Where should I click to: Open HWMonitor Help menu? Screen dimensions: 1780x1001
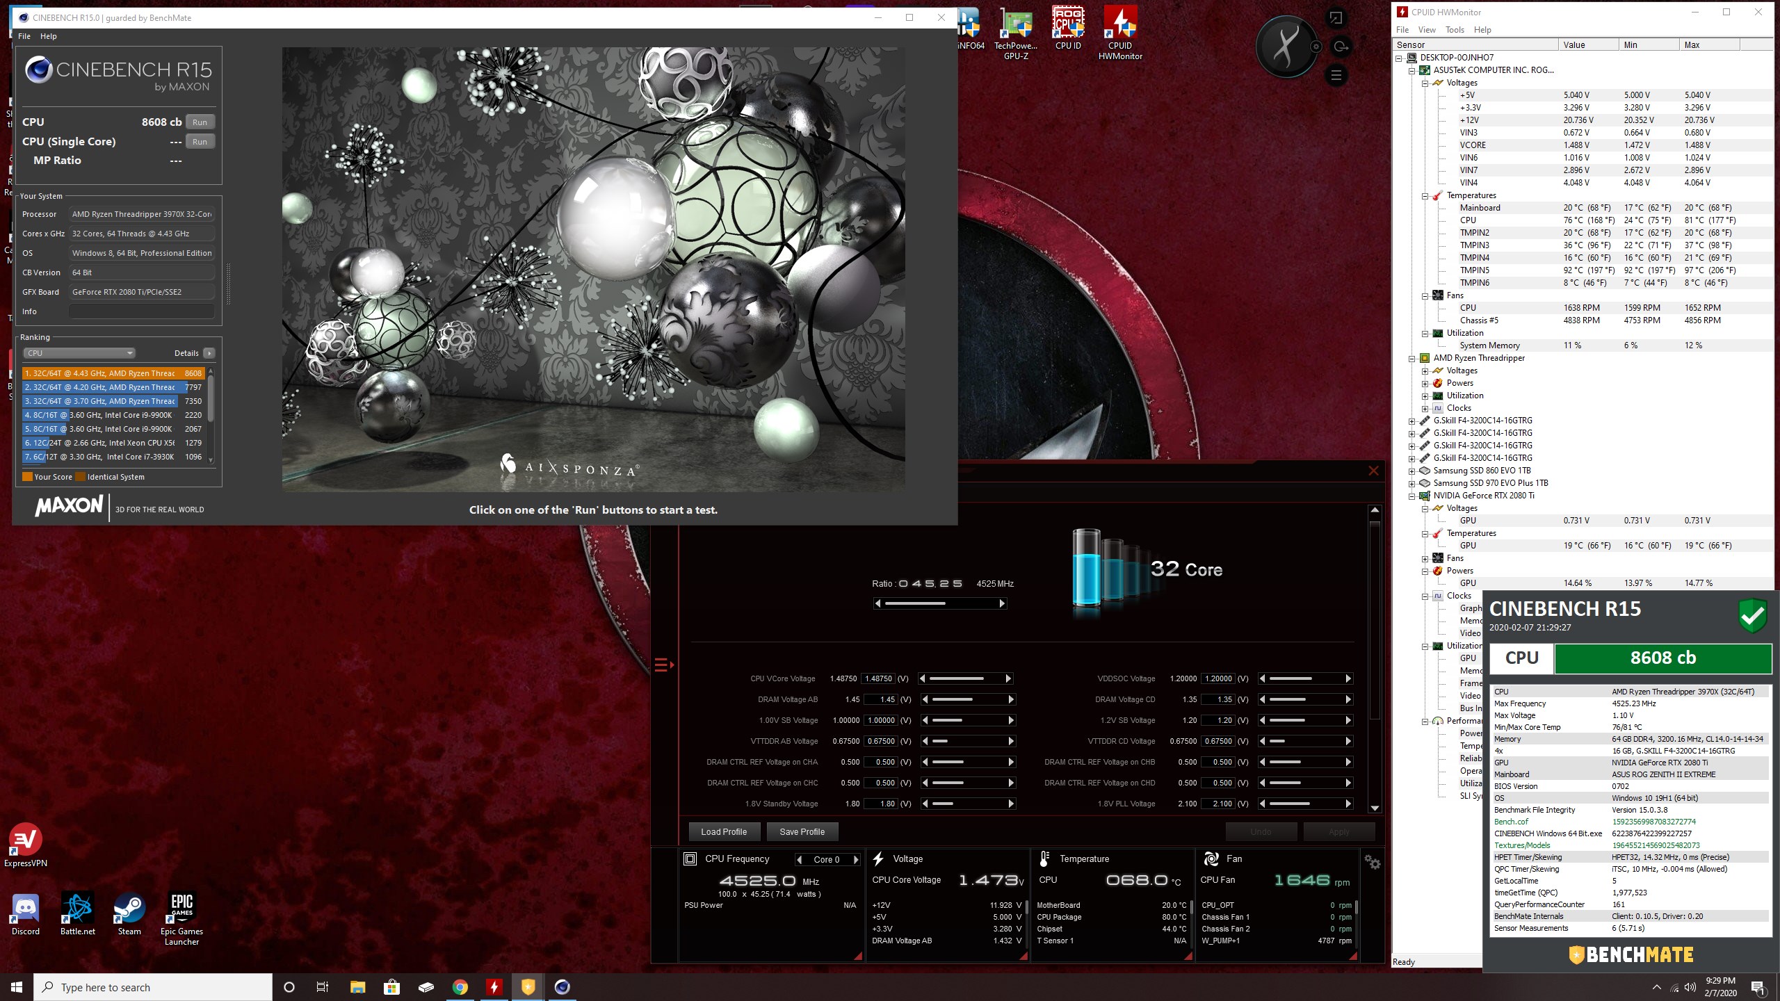tap(1482, 30)
